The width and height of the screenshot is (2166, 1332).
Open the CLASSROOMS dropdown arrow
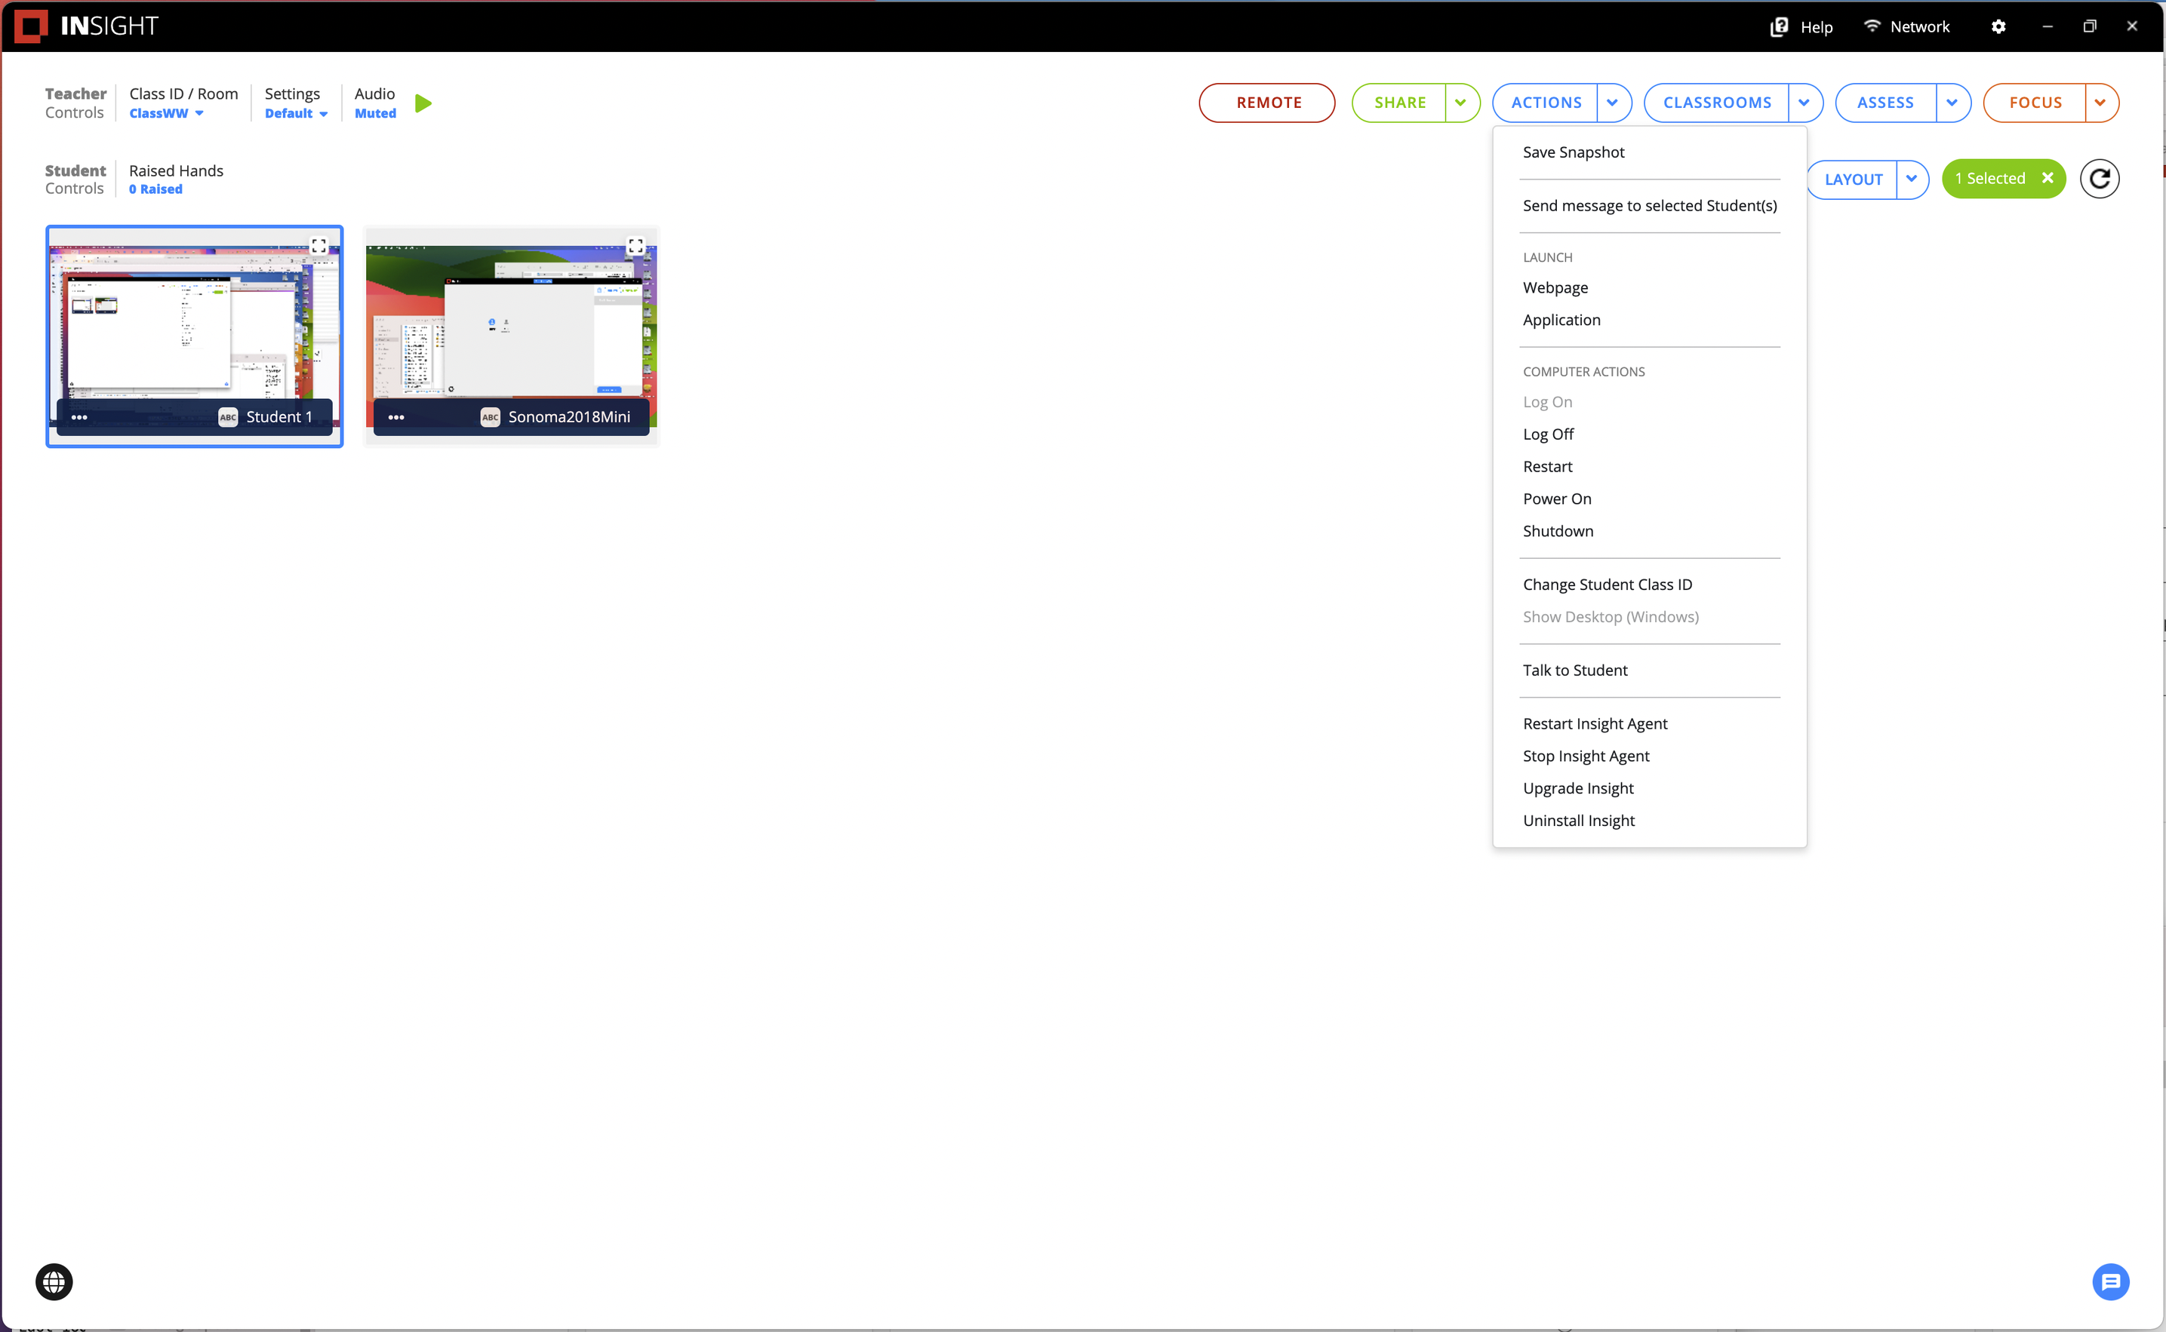point(1804,102)
